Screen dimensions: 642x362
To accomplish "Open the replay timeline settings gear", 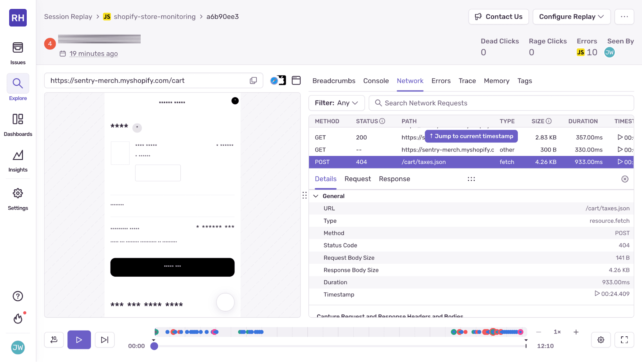I will point(601,340).
